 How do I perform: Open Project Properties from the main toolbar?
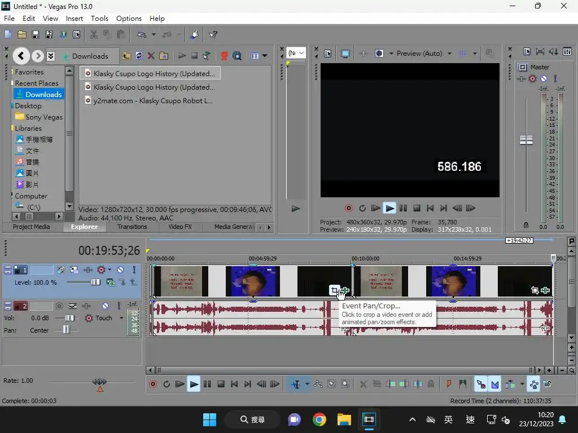[76, 34]
